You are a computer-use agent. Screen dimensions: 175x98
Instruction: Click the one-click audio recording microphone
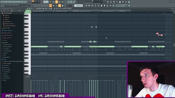click(x=114, y=2)
